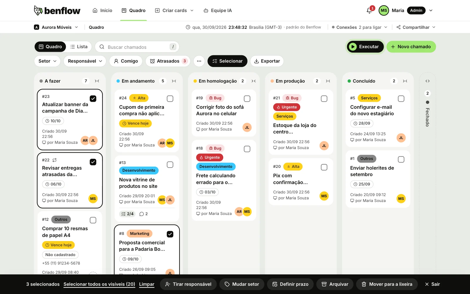This screenshot has height=294, width=470.
Task: Switch to the Lista view tab
Action: 79,47
